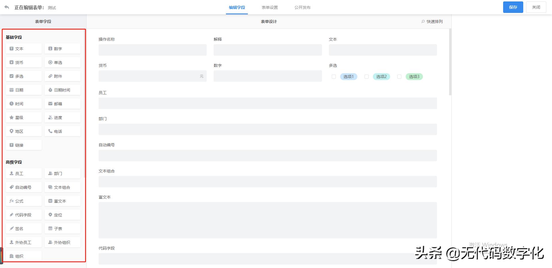Click the 解释 input field
The height and width of the screenshot is (268, 552).
(x=268, y=50)
